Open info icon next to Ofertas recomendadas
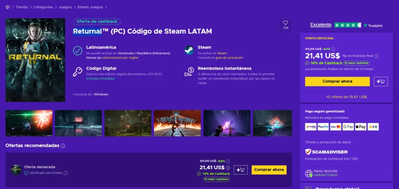The width and height of the screenshot is (399, 189). click(63, 146)
